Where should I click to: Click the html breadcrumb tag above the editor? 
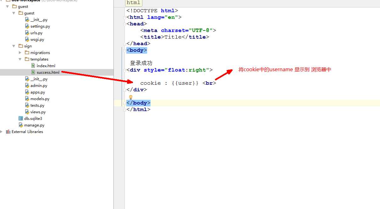pos(134,3)
